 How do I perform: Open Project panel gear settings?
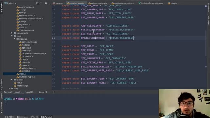[x=46, y=3]
